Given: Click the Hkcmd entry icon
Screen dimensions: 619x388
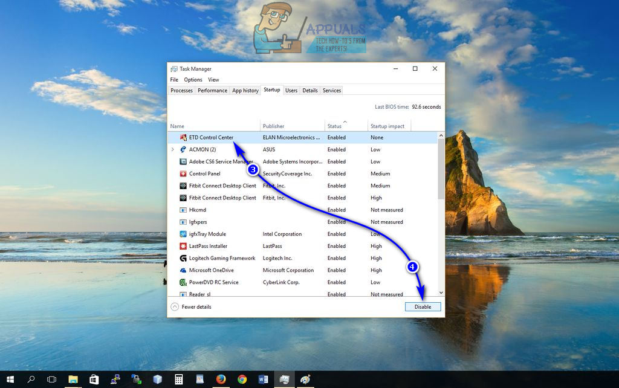Looking at the screenshot, I should point(183,210).
